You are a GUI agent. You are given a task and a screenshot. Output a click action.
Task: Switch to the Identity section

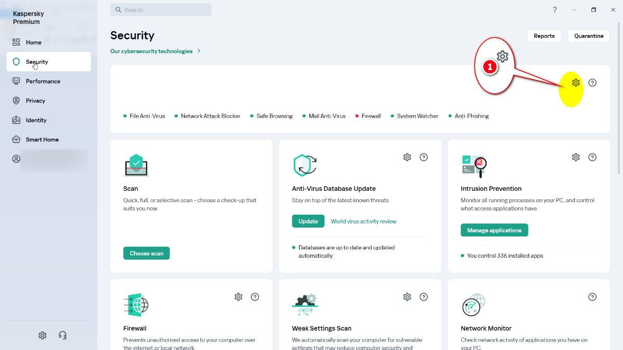coord(49,120)
